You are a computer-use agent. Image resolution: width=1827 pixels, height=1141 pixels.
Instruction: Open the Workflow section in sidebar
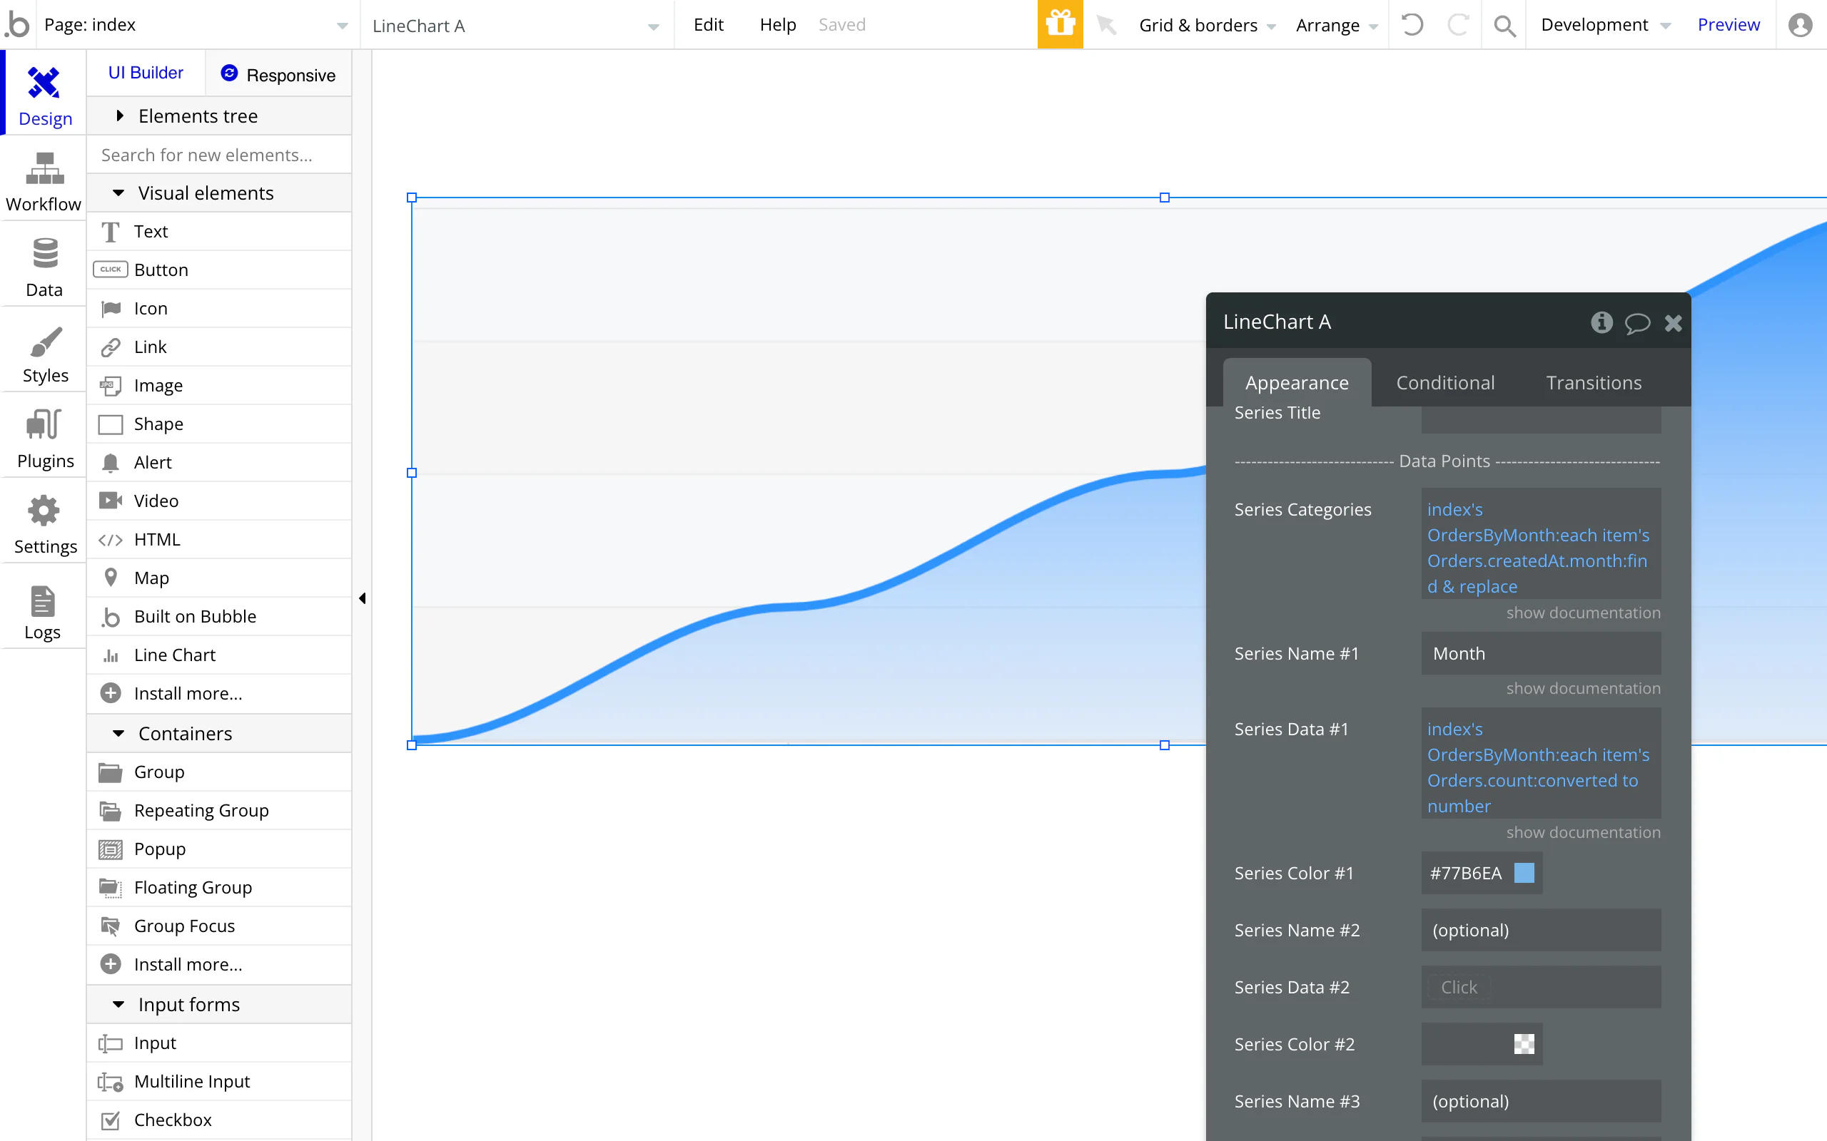pyautogui.click(x=44, y=181)
